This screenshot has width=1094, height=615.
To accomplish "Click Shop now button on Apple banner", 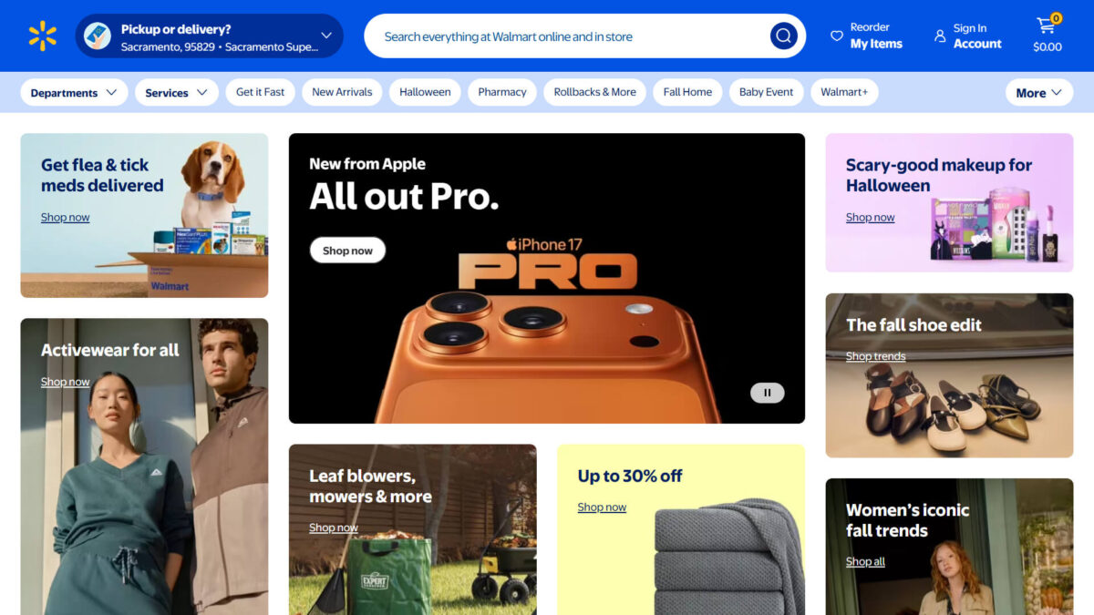I will coord(347,251).
